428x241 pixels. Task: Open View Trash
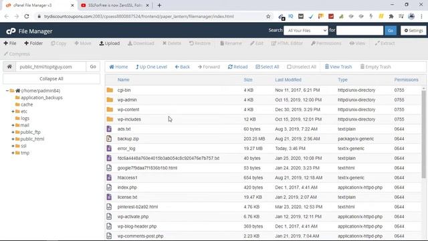click(338, 67)
